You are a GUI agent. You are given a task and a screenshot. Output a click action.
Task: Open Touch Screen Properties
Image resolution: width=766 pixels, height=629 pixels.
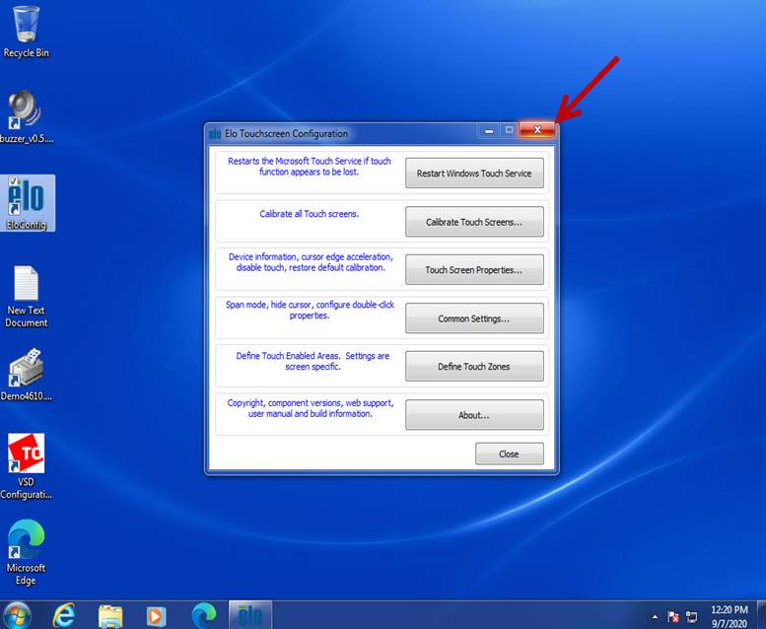pyautogui.click(x=474, y=270)
